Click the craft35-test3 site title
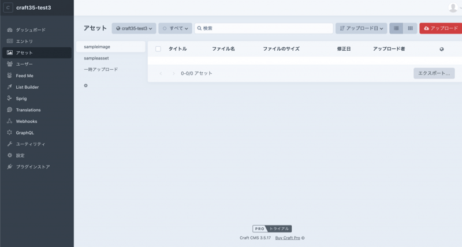Image resolution: width=462 pixels, height=247 pixels. point(33,8)
